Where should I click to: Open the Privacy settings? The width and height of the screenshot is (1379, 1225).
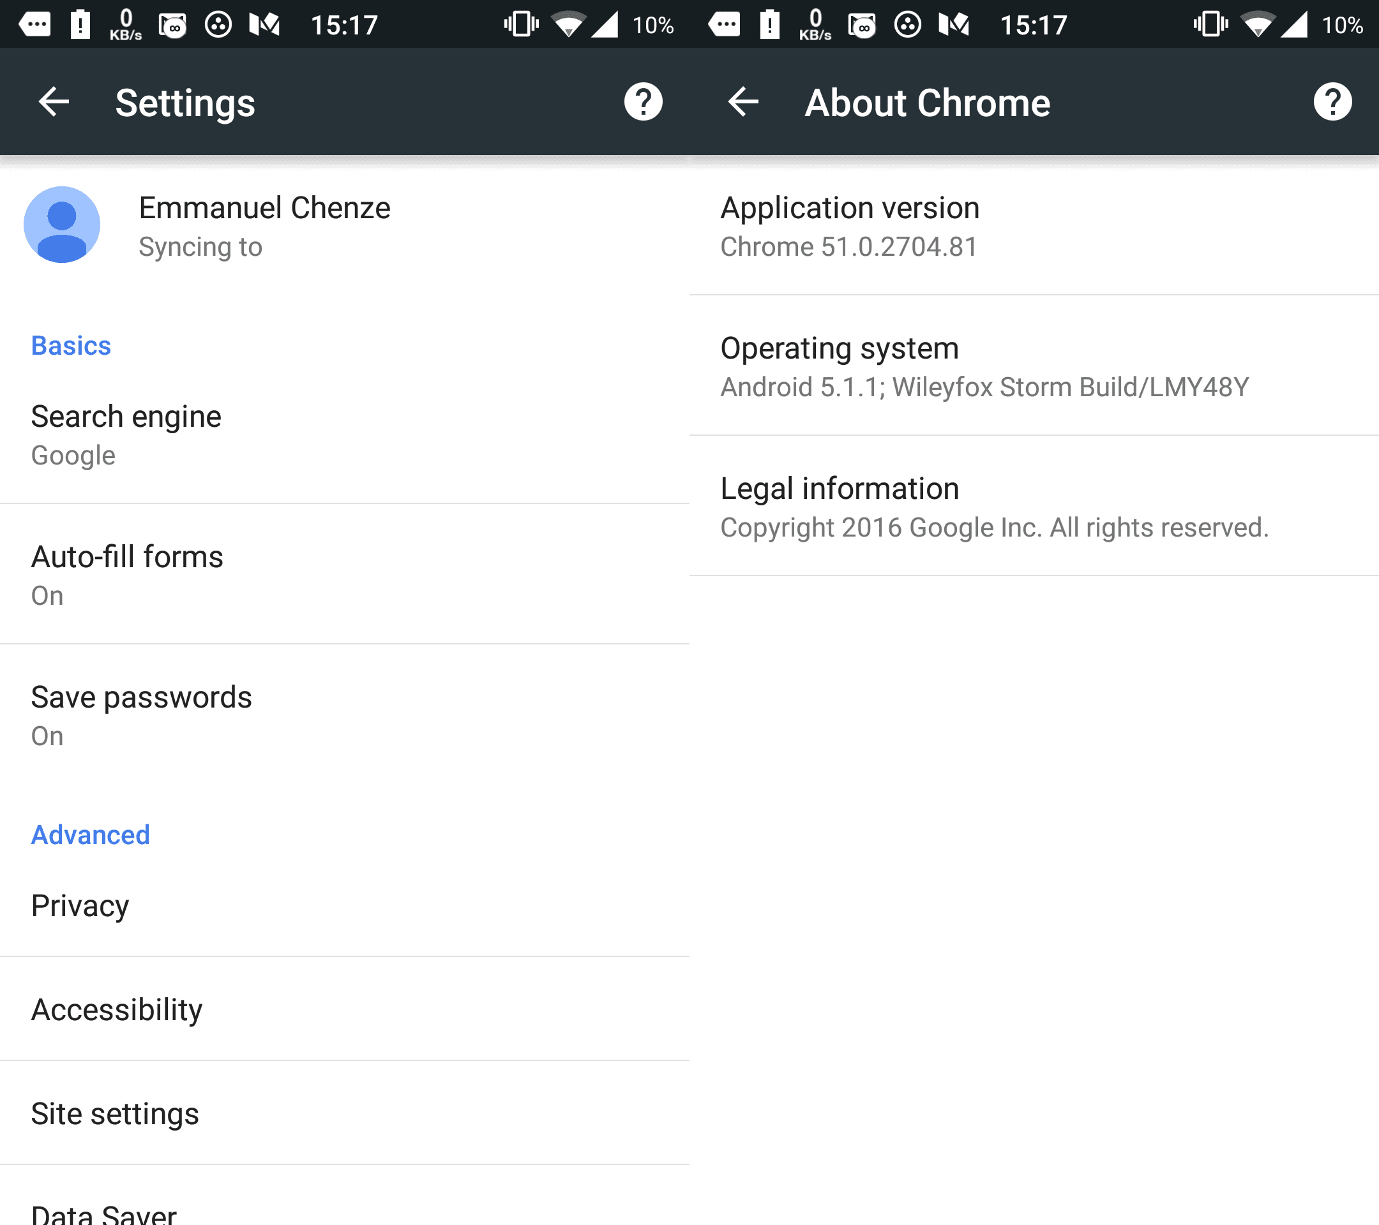pos(345,905)
